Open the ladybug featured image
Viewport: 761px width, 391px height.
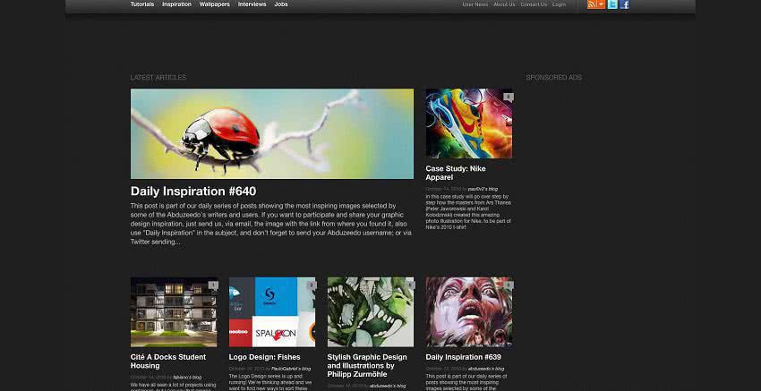point(271,133)
